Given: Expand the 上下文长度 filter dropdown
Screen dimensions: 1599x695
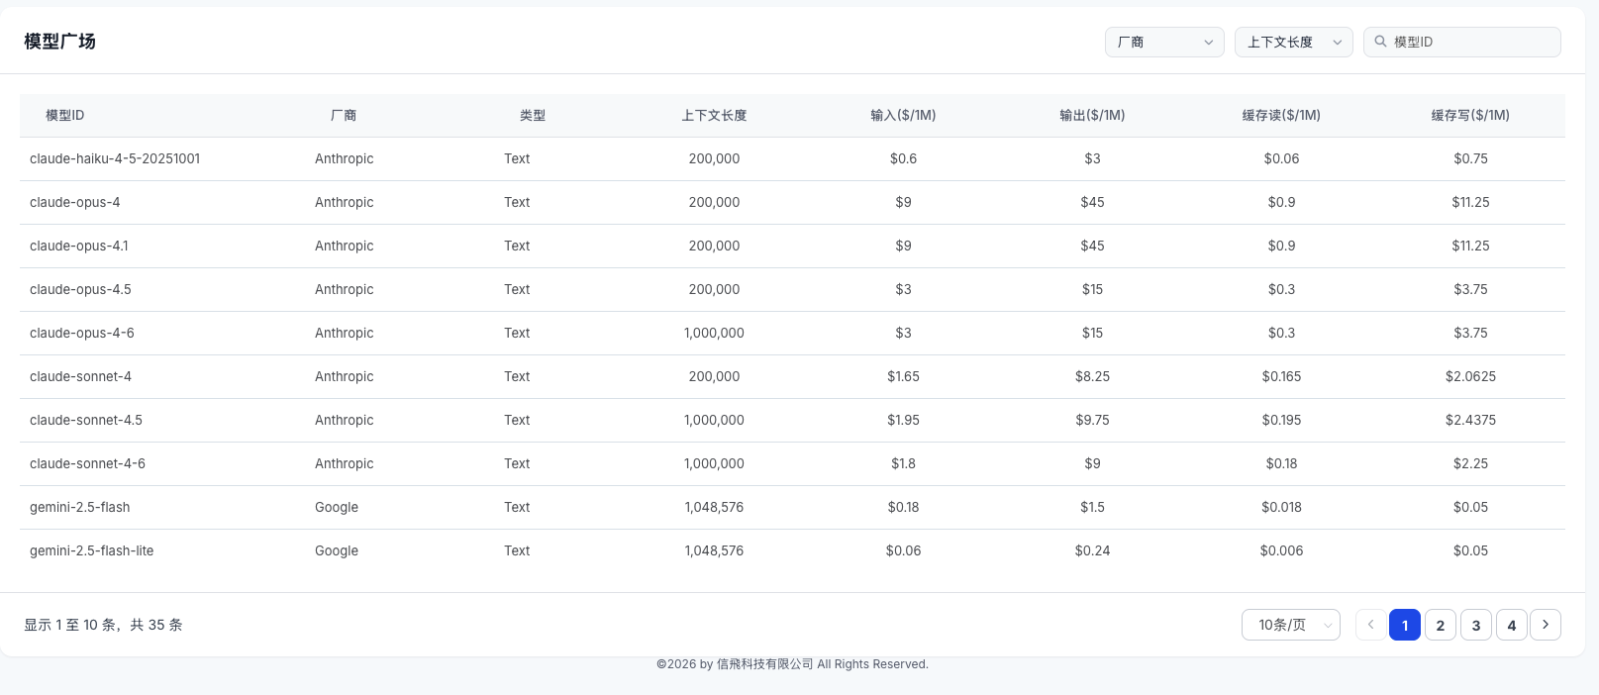Looking at the screenshot, I should click(1294, 42).
